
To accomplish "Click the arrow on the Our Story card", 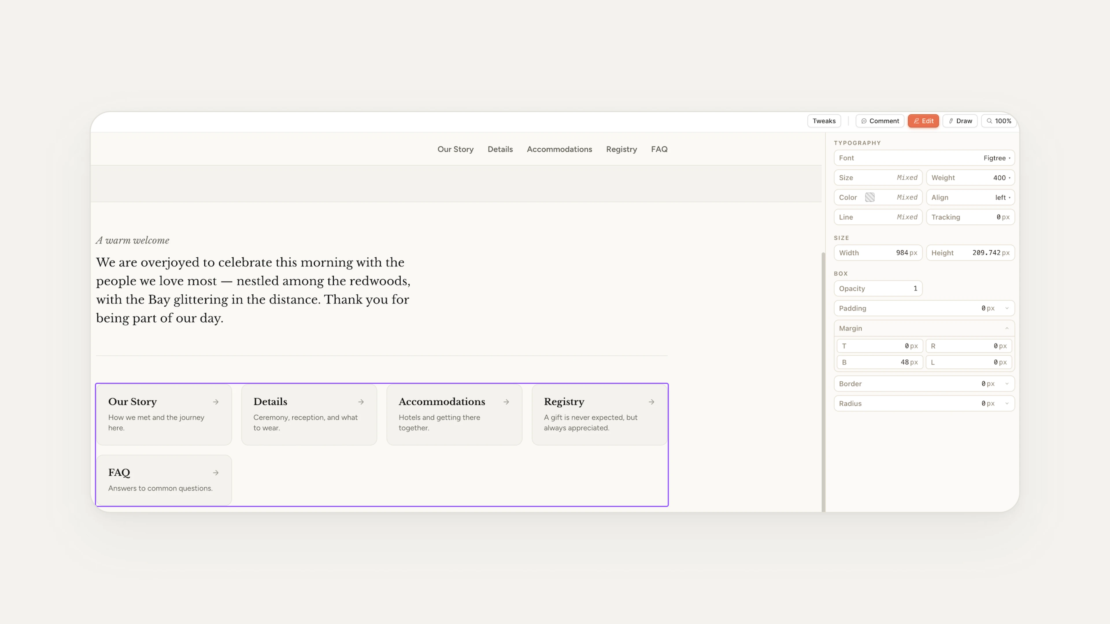I will 216,402.
